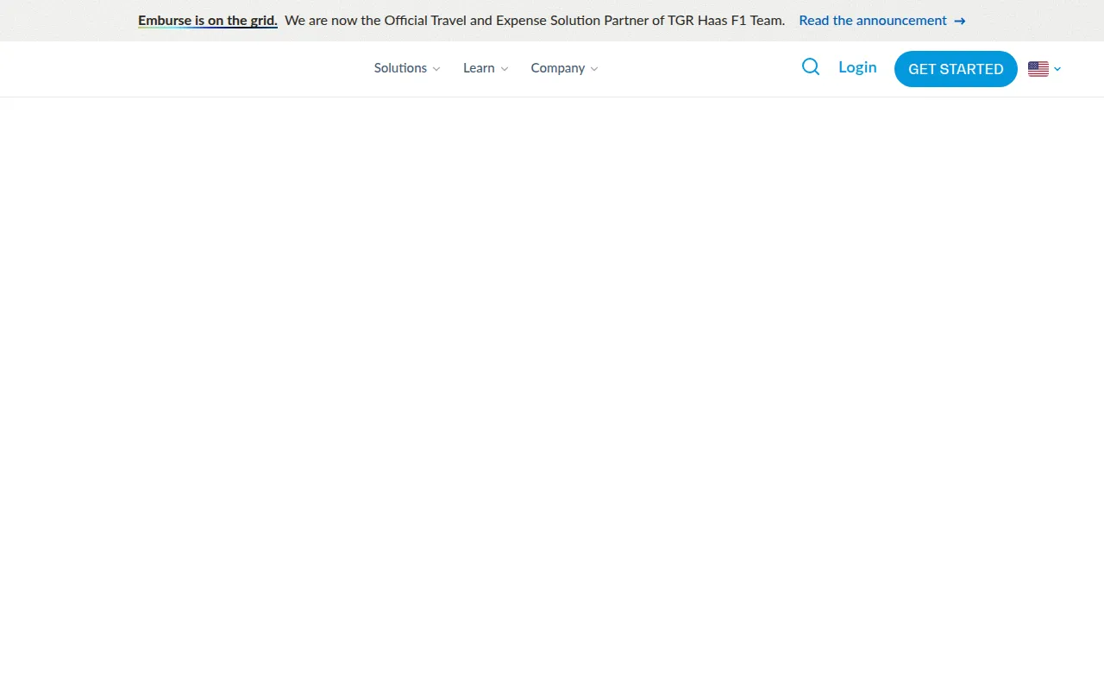The width and height of the screenshot is (1104, 690).
Task: Expand the chevron beside Solutions
Action: tap(436, 69)
